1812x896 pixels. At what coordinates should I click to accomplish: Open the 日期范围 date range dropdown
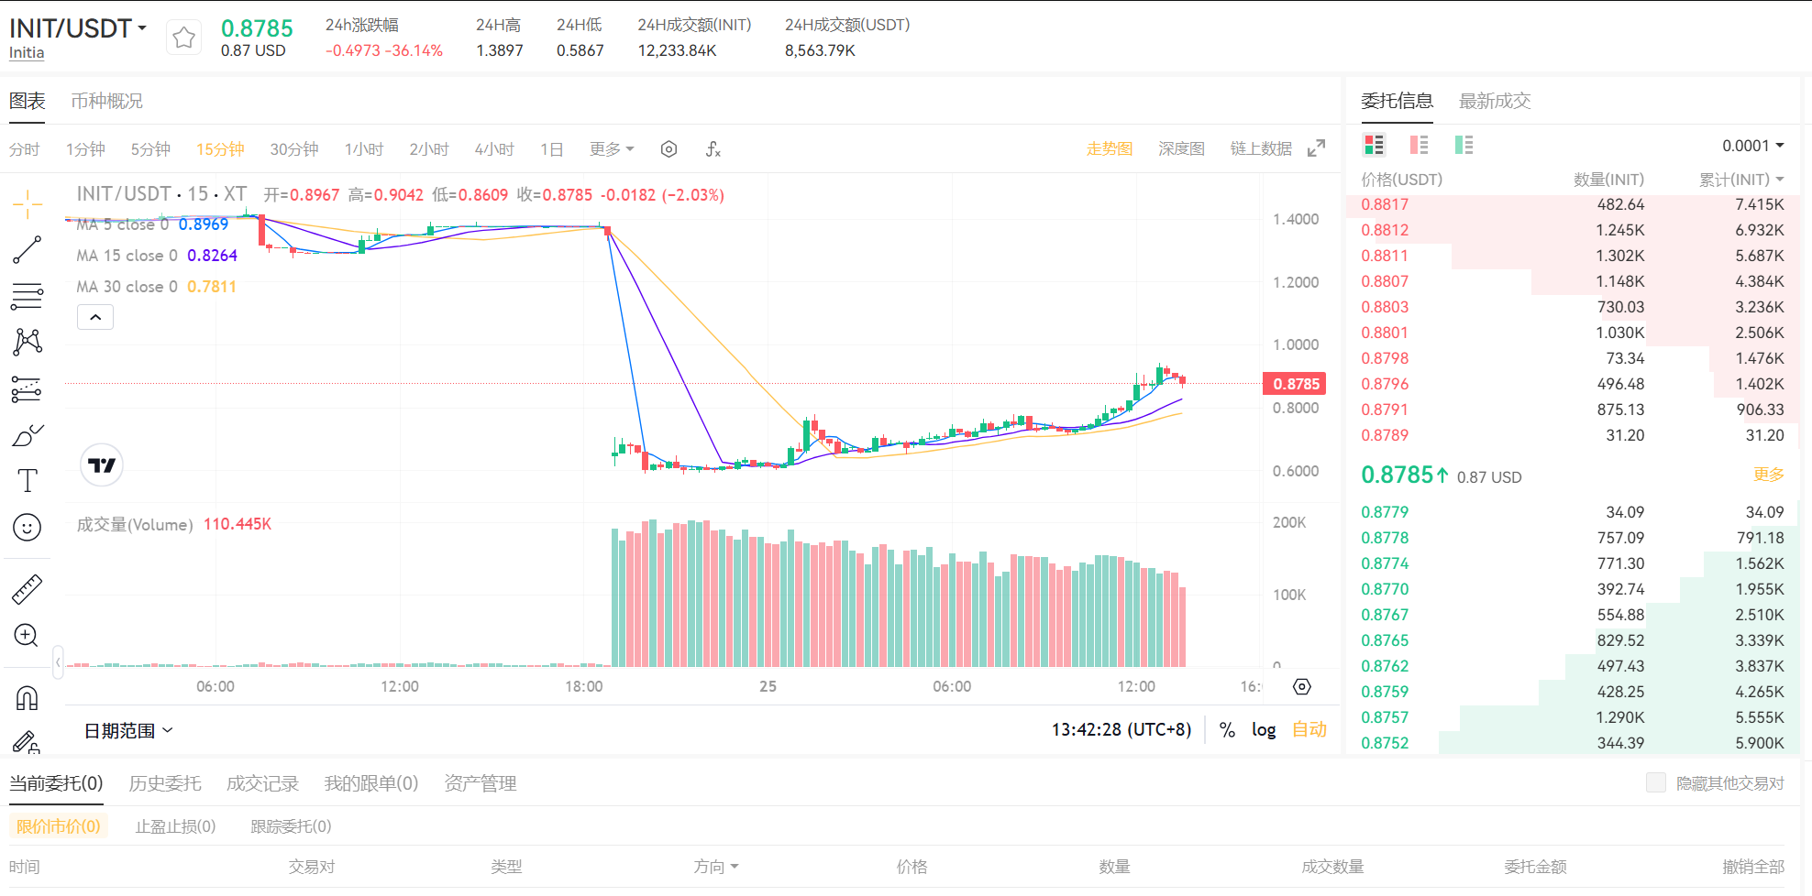(x=128, y=730)
